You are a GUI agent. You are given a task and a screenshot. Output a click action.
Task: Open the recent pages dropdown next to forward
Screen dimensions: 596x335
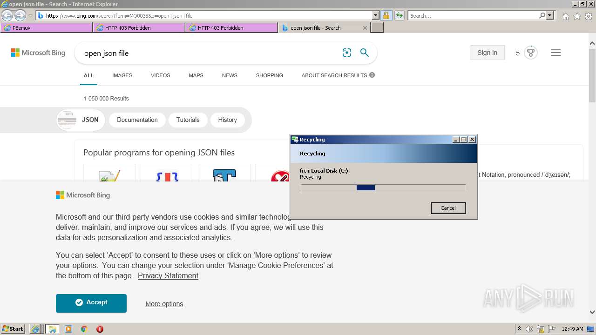(x=30, y=16)
